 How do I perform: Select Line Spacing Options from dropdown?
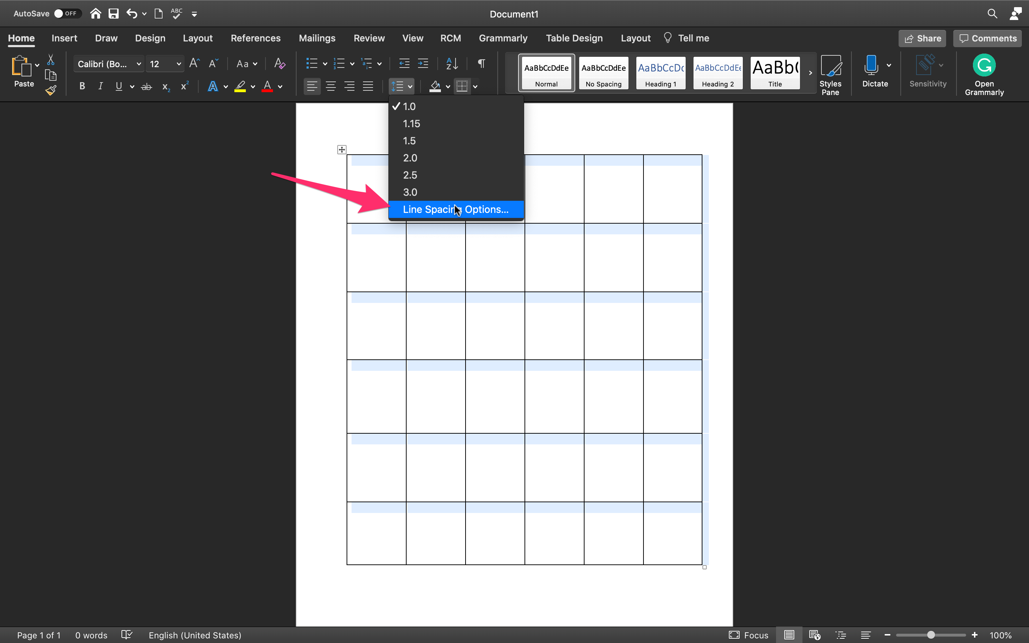[455, 209]
